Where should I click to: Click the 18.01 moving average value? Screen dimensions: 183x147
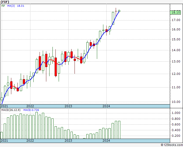point(21,6)
